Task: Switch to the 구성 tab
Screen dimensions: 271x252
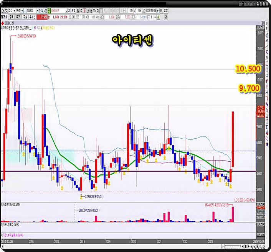Action: tap(25, 17)
